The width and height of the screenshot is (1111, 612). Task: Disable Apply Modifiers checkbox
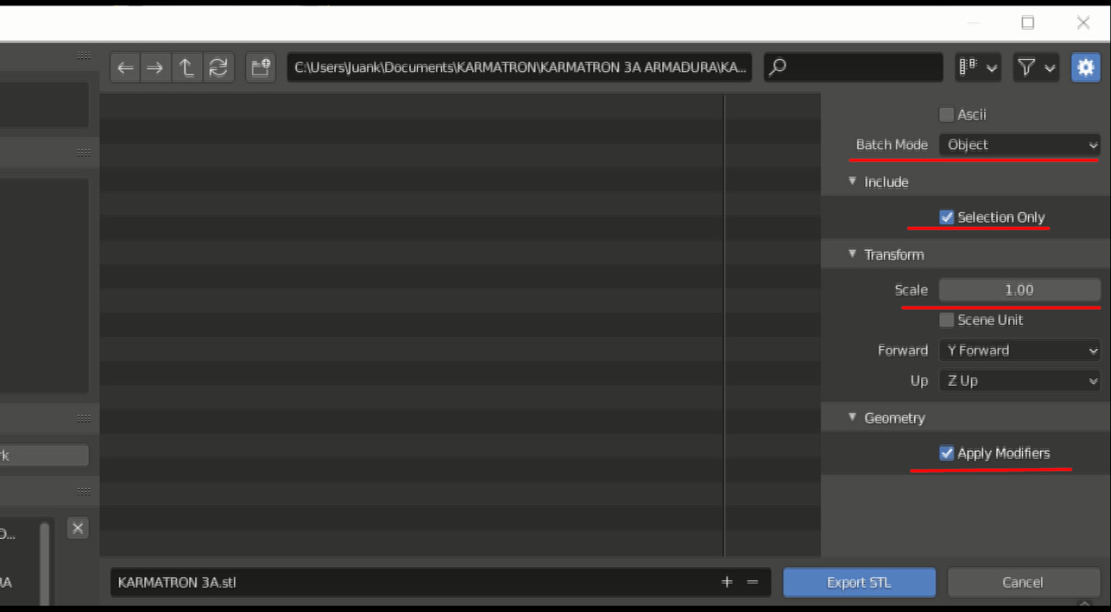(946, 453)
